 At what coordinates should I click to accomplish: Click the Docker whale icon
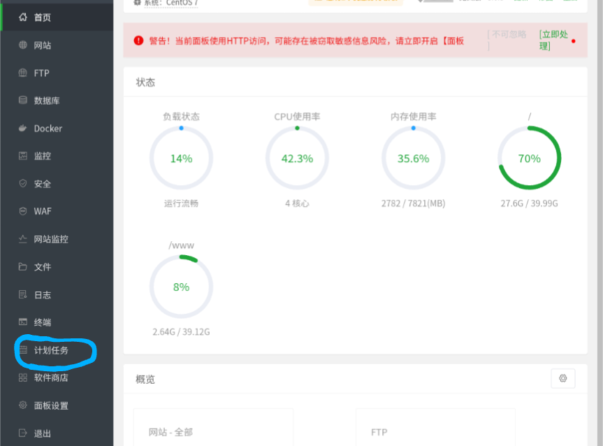tap(23, 129)
